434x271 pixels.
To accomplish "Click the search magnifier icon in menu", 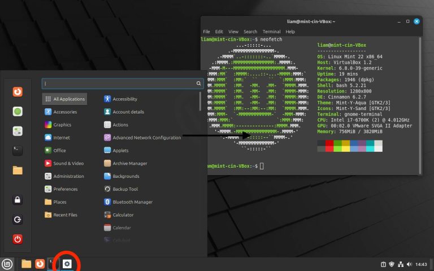I will (x=198, y=83).
